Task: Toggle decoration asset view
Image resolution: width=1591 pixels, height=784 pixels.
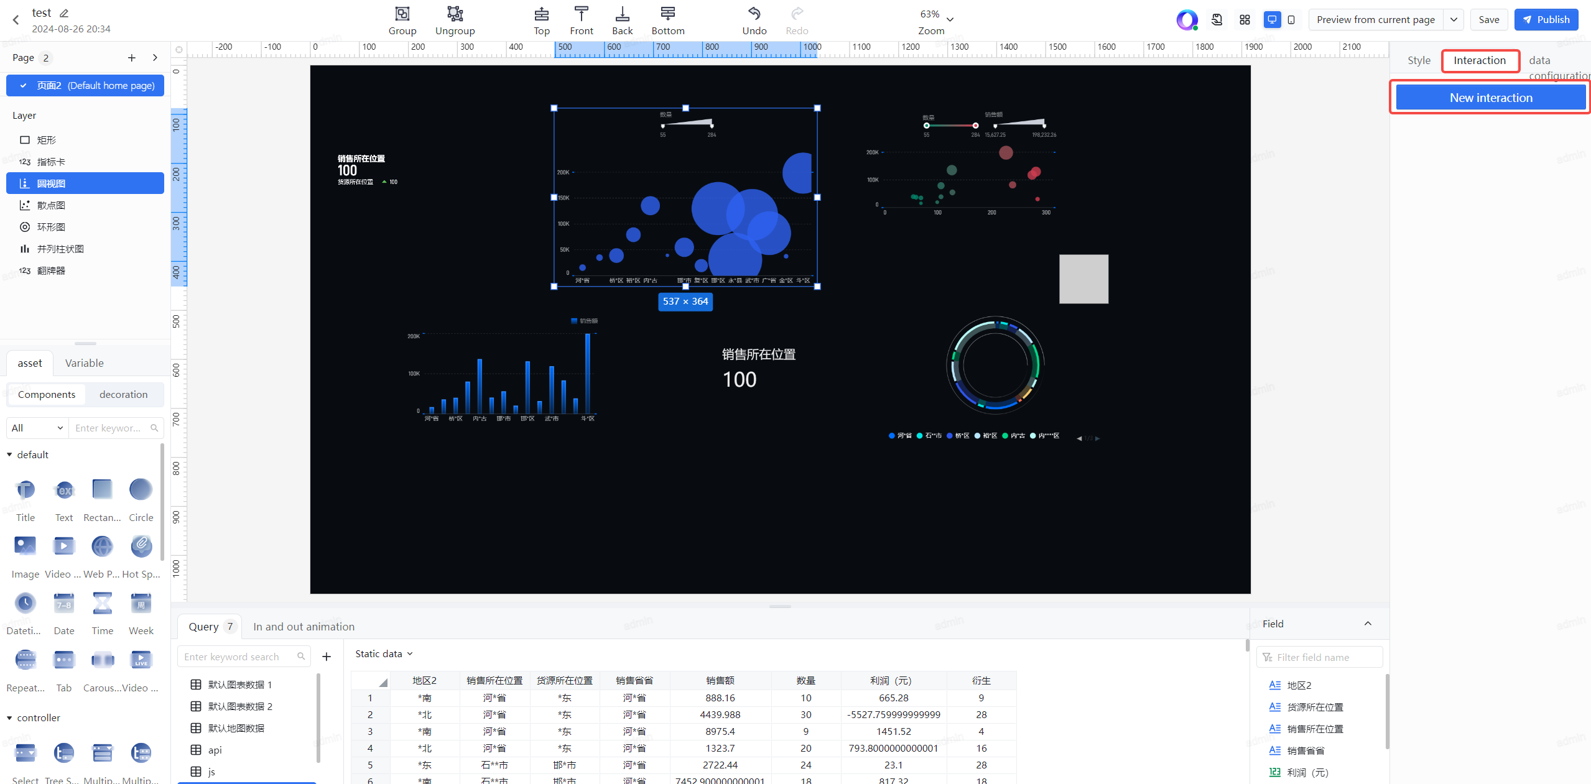Action: (124, 394)
